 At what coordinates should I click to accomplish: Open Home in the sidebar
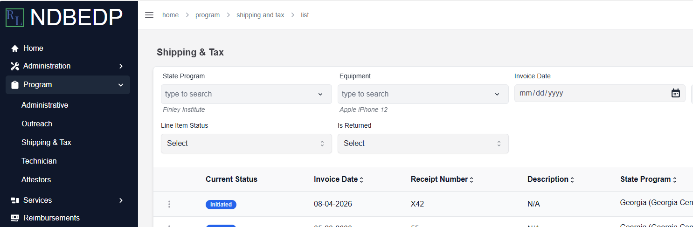coord(33,48)
